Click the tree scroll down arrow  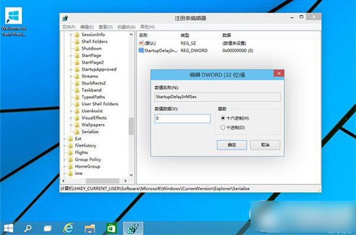coord(131,175)
